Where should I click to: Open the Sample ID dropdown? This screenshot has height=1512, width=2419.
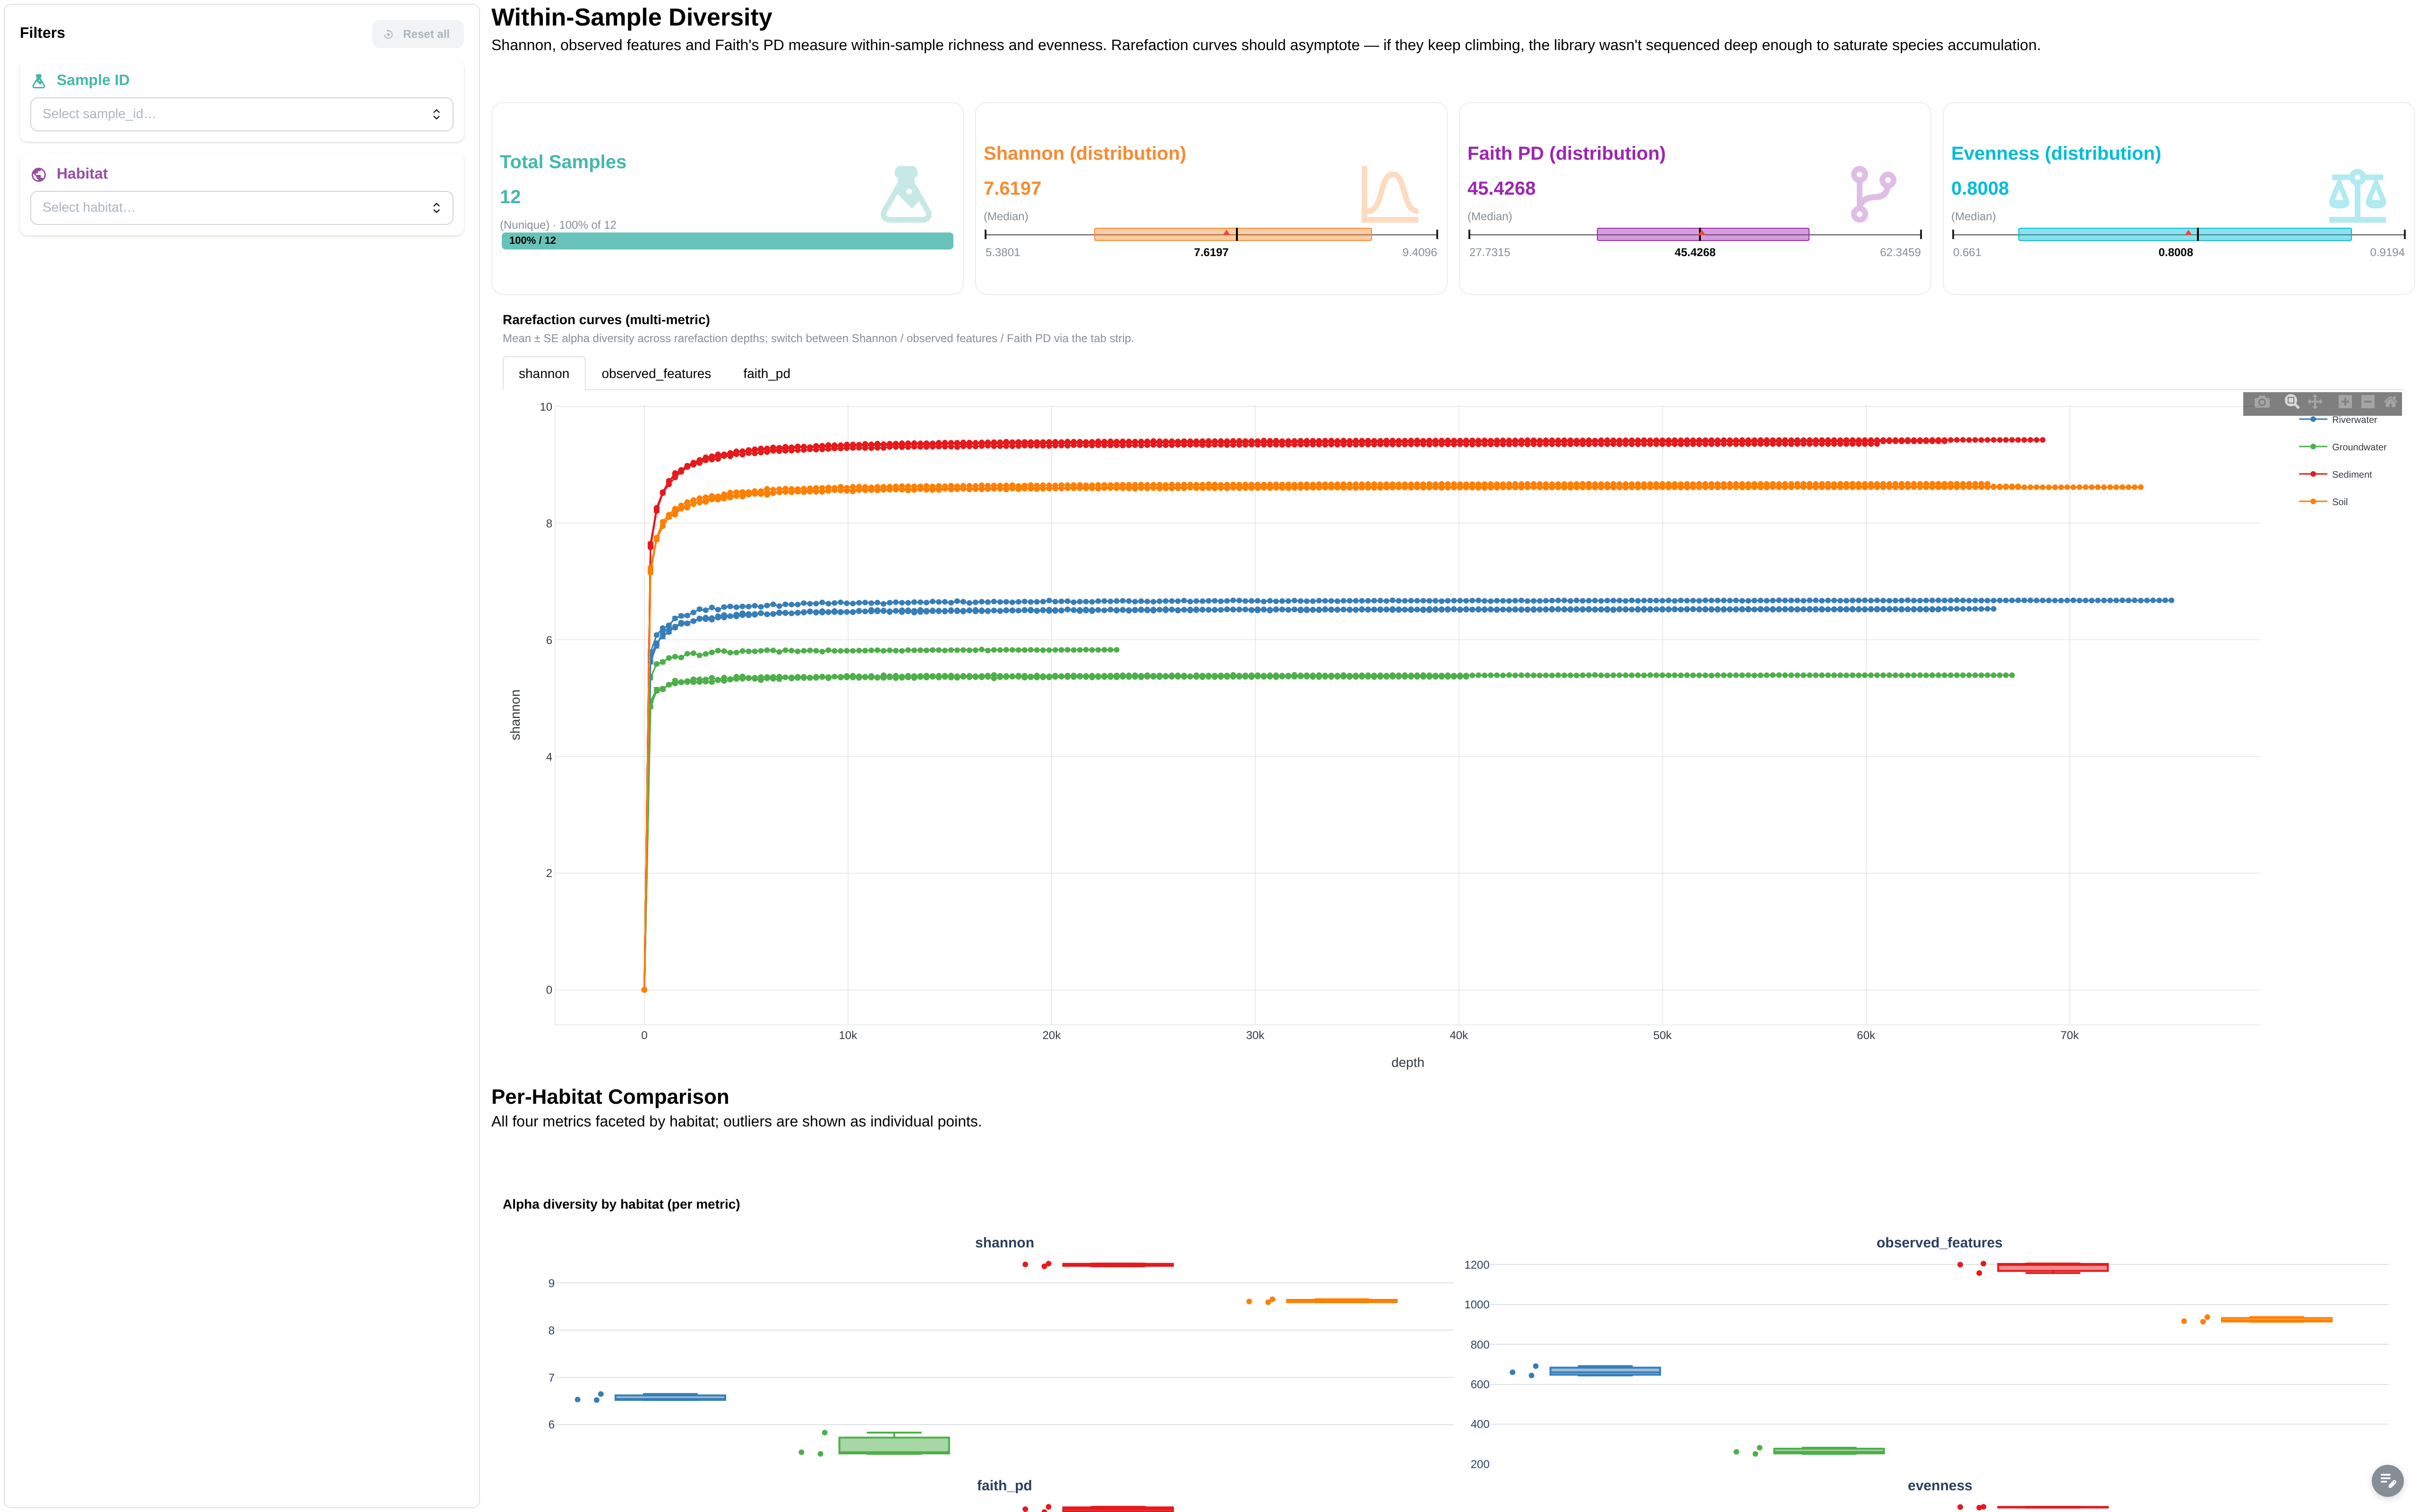pos(242,114)
